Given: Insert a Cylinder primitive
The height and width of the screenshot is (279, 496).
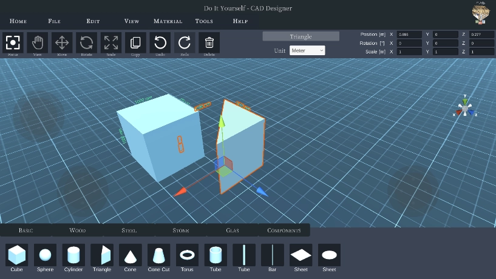Looking at the screenshot, I should (x=73, y=258).
